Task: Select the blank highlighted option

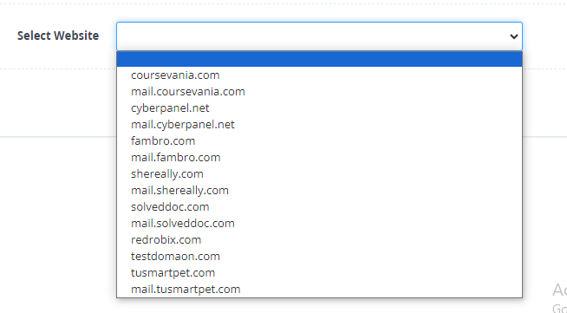Action: 319,59
